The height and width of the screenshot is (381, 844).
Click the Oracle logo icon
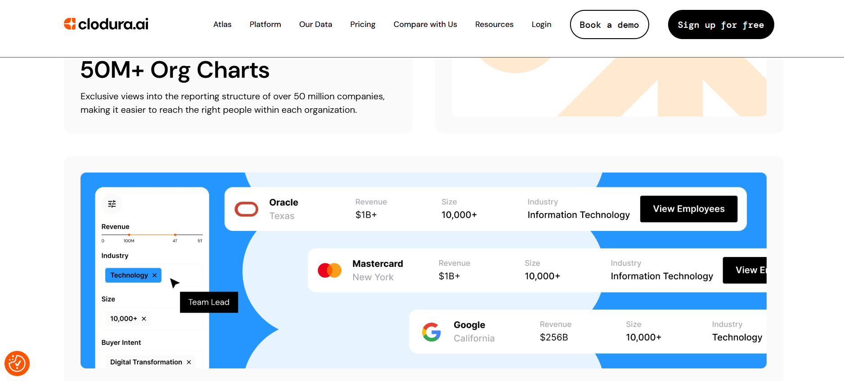(247, 209)
